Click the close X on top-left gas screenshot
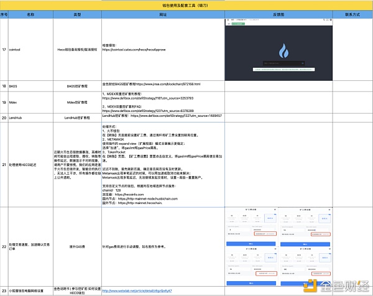This screenshot has width=373, height=296. (275, 210)
